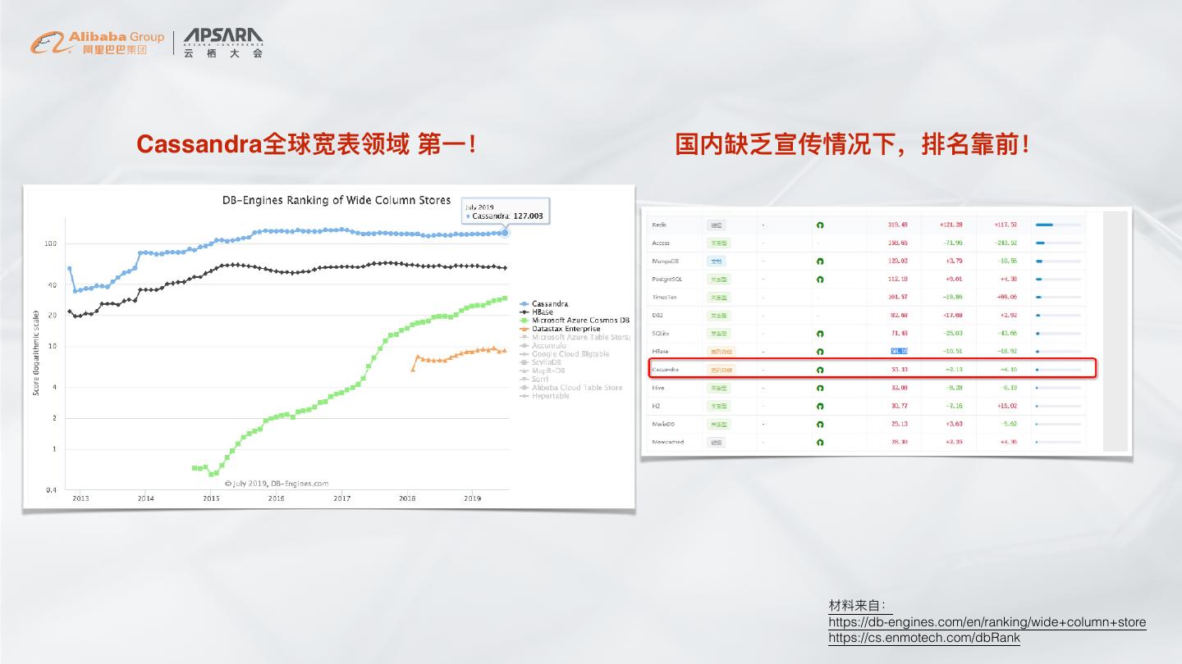Click the scrollbar beside the ranking table
This screenshot has height=664, width=1182.
[1116, 331]
